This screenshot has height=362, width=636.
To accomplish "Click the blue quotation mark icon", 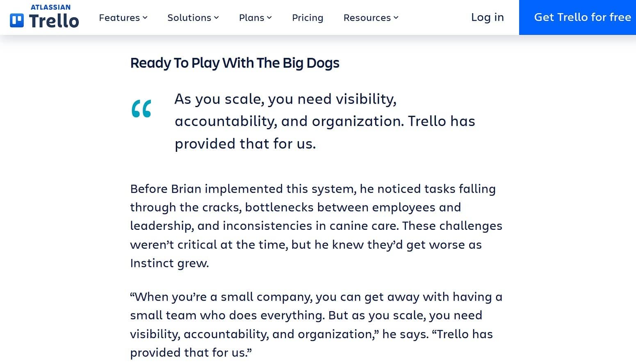I will click(141, 108).
